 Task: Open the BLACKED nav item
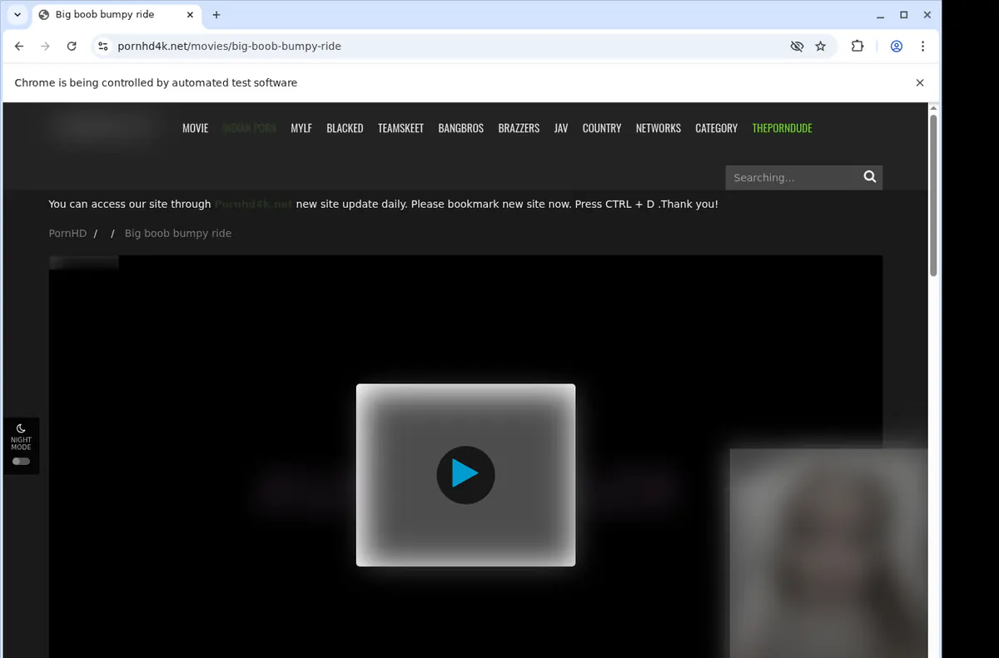(345, 128)
